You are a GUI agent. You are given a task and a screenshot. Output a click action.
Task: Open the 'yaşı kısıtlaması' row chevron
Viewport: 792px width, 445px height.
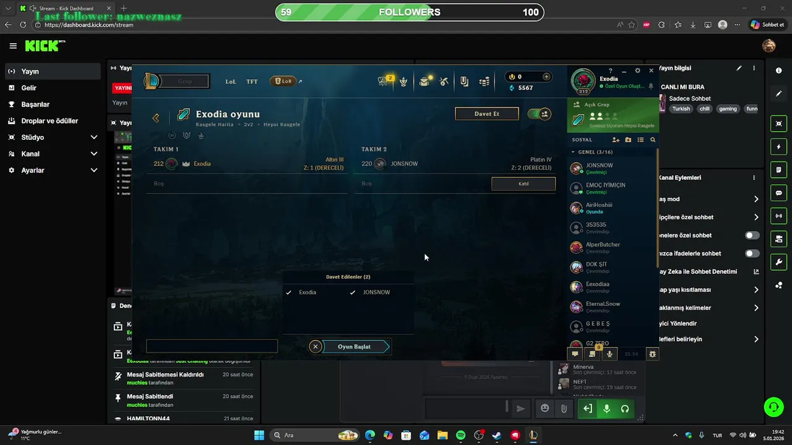(x=755, y=290)
